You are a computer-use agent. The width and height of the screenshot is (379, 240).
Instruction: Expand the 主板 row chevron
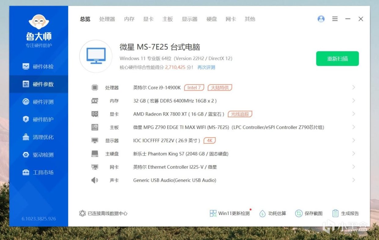tap(354, 127)
